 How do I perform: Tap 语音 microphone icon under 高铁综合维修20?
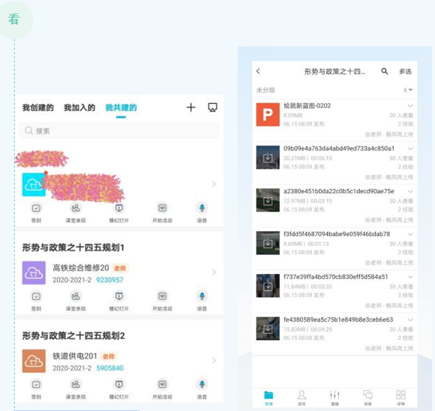[x=202, y=296]
